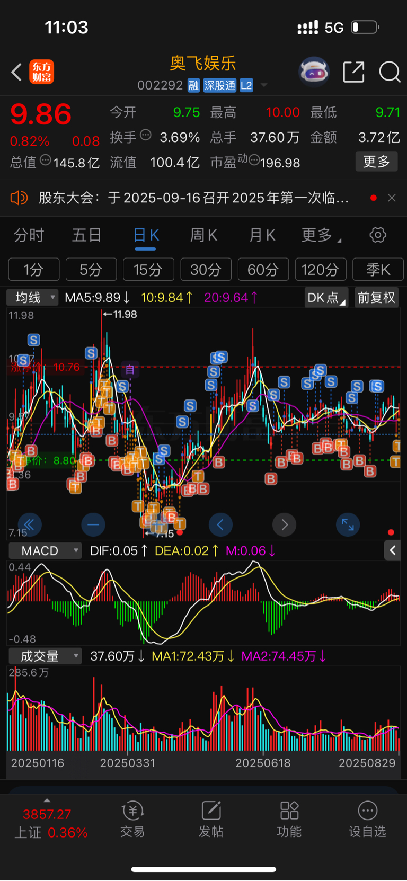The height and width of the screenshot is (881, 407).
Task: Tap the 自 marker on the chart
Action: [x=130, y=369]
